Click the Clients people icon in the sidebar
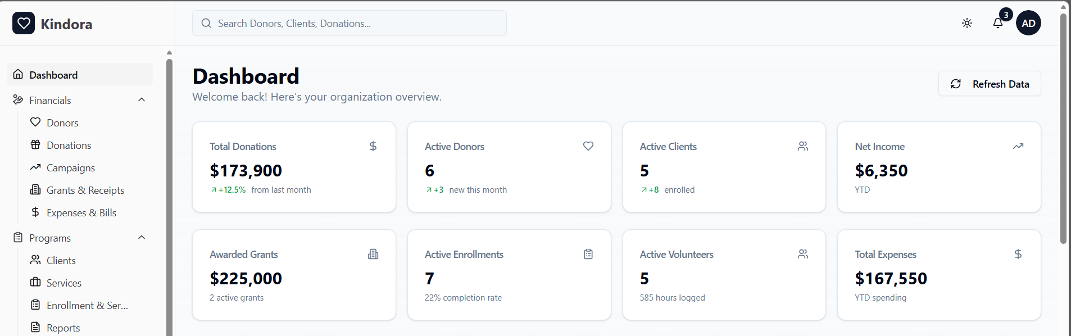 (35, 260)
